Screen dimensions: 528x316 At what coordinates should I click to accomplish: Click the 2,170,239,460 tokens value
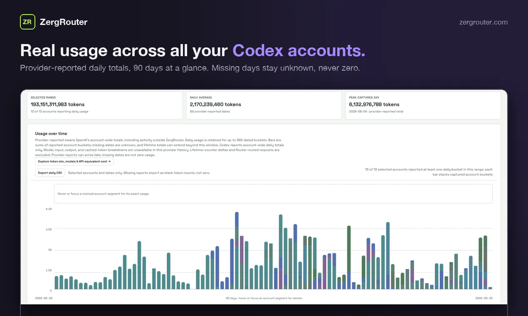(x=215, y=104)
